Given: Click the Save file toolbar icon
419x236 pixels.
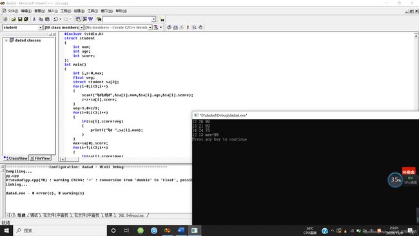Looking at the screenshot, I should (x=20, y=19).
